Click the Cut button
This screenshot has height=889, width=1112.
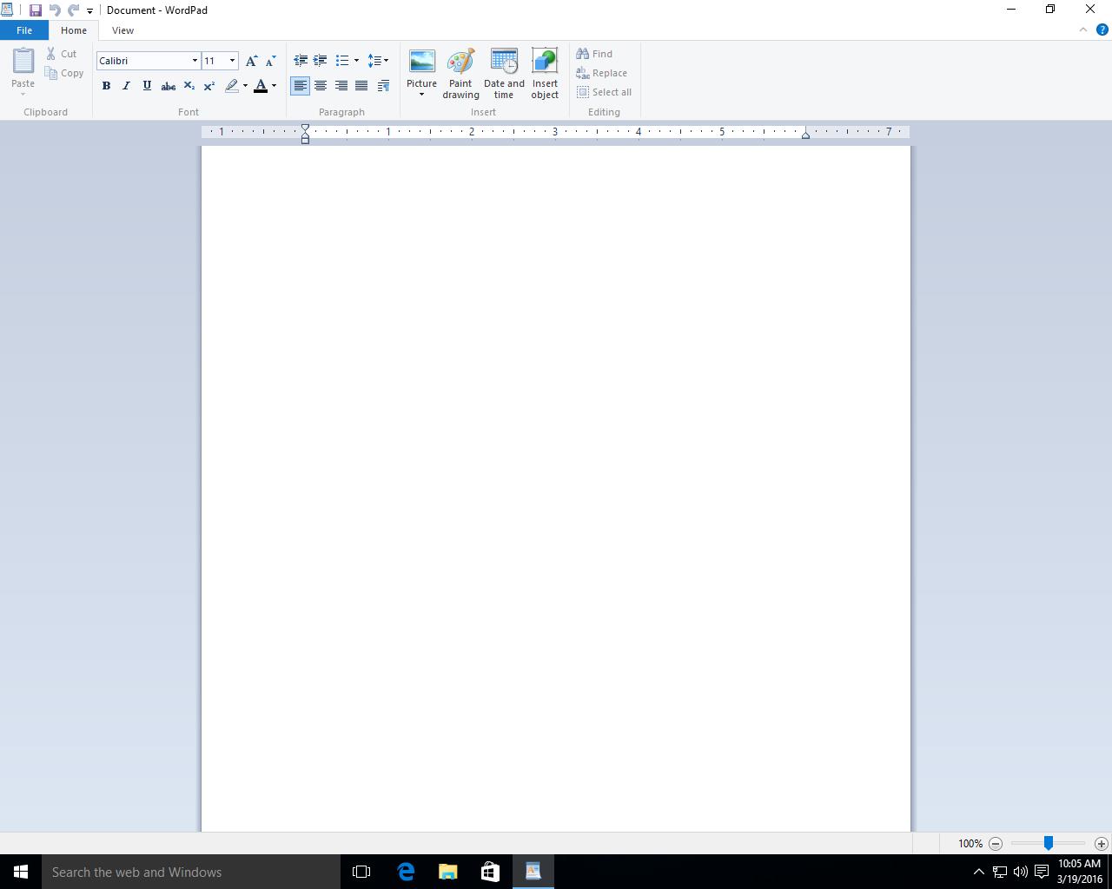tap(62, 54)
